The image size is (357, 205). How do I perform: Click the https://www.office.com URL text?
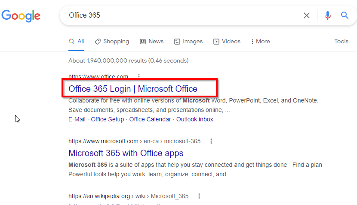point(98,76)
